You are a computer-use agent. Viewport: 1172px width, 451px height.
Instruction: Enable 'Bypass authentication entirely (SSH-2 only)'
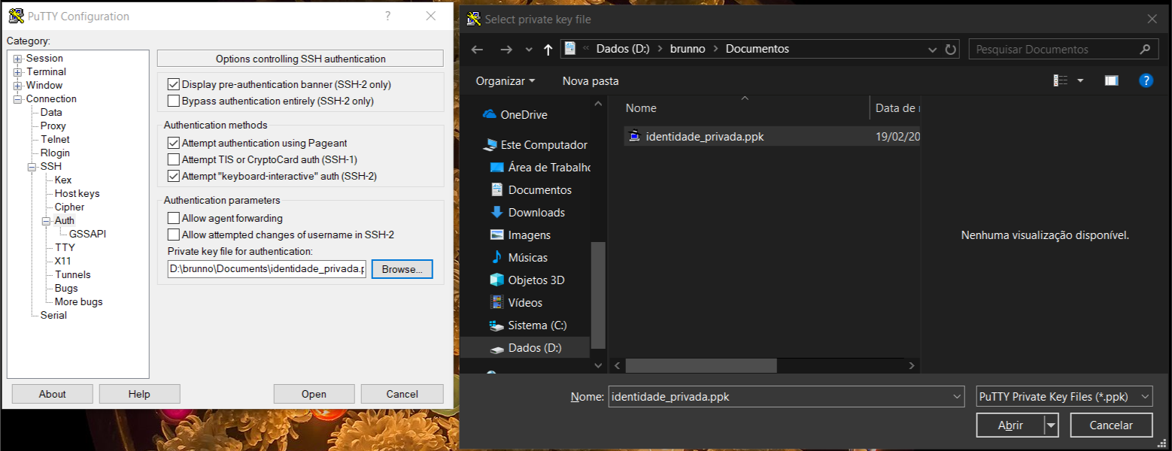174,100
